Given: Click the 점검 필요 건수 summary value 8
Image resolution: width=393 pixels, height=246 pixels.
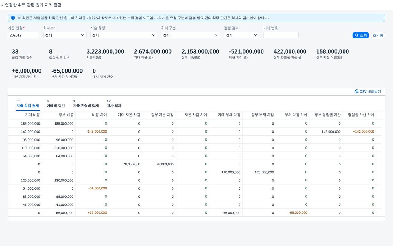Looking at the screenshot, I should (x=51, y=51).
